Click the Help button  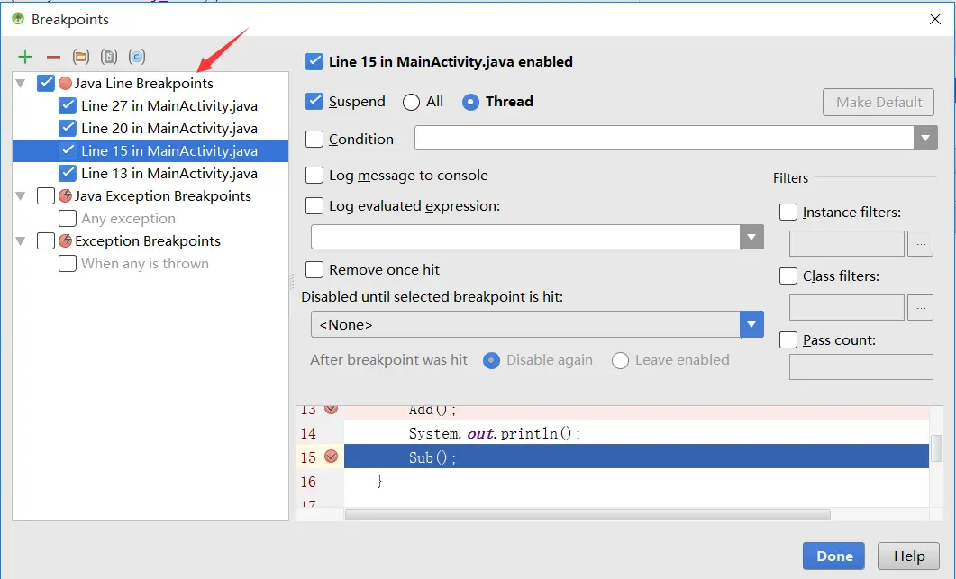[x=908, y=556]
